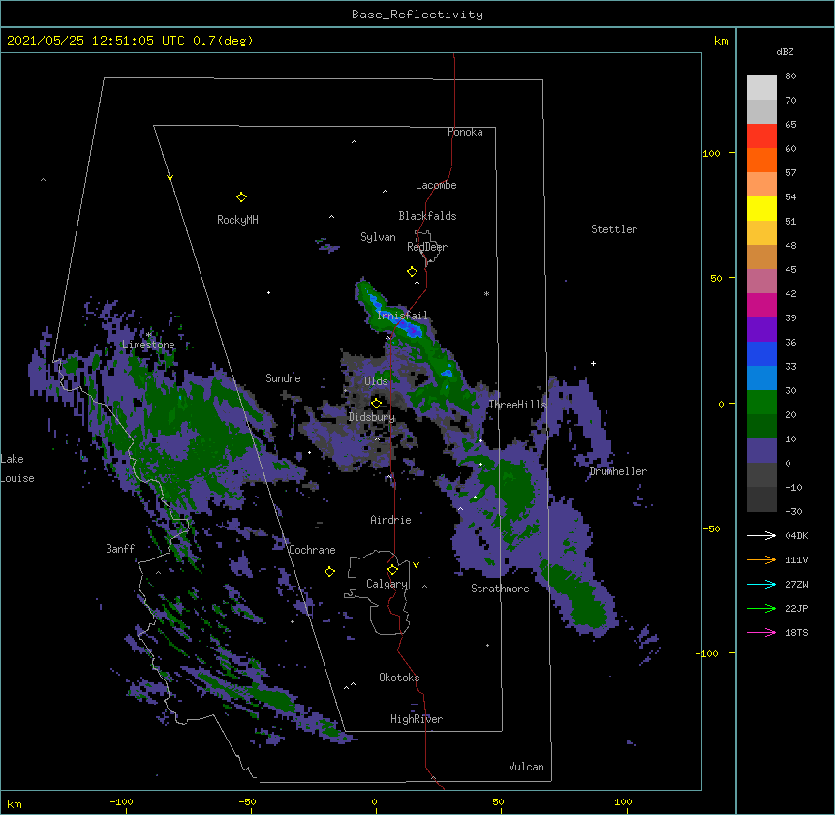Click the white 04DK arrow legend icon
This screenshot has width=835, height=815.
pos(761,535)
